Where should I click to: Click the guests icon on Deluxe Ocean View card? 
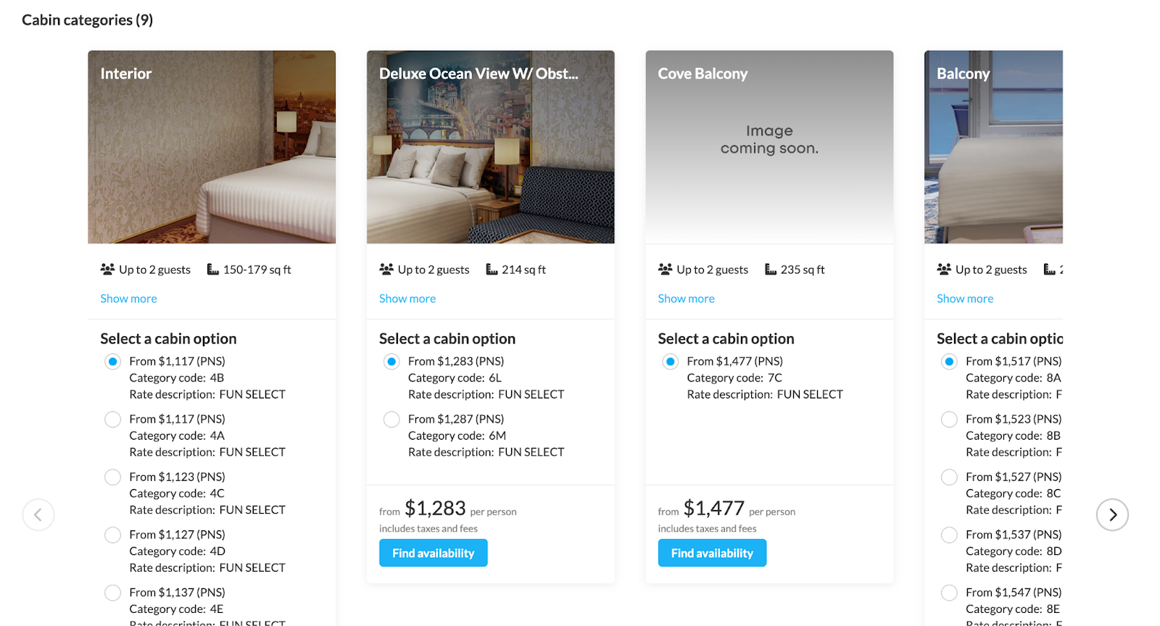[386, 270]
